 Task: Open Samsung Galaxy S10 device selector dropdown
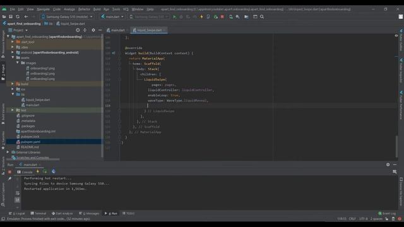(67, 17)
